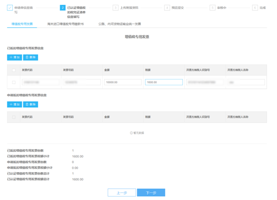Delete row under 已抵扣增值税专用发票信息
This screenshot has width=277, height=200.
(31, 57)
